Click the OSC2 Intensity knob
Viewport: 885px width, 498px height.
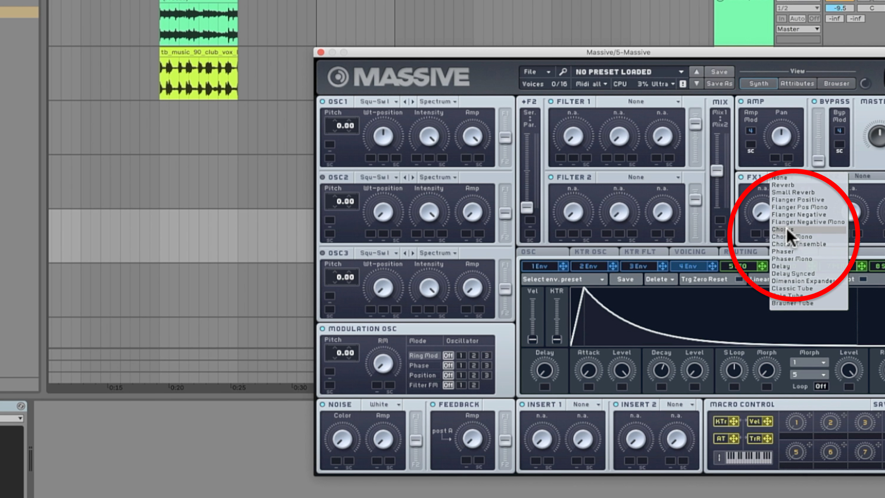click(429, 212)
